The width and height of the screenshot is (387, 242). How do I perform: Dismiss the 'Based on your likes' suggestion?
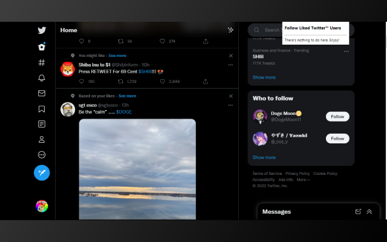tap(231, 96)
